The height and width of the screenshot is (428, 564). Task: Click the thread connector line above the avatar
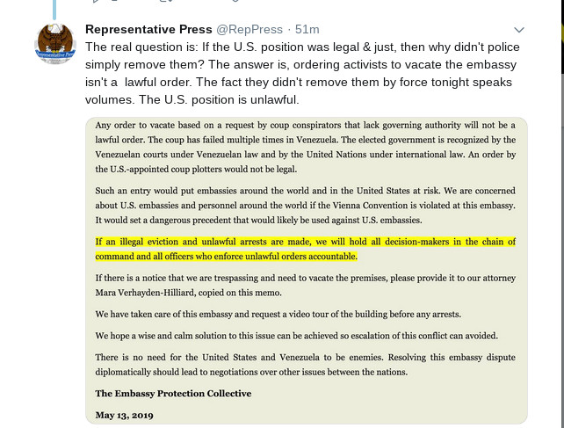[54, 9]
